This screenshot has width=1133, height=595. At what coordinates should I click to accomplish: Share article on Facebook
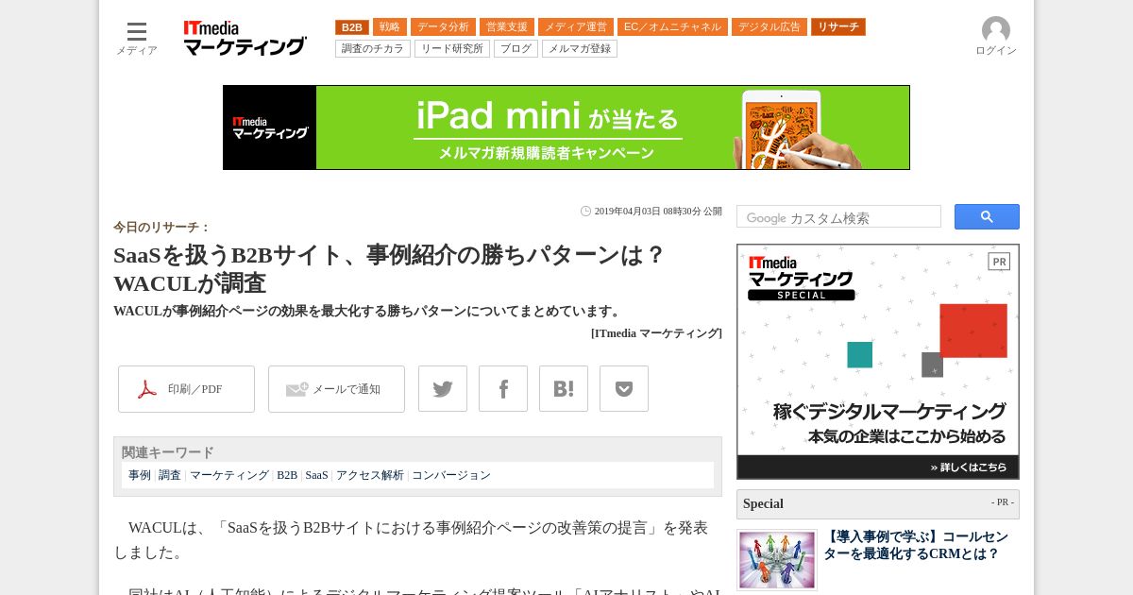(503, 389)
